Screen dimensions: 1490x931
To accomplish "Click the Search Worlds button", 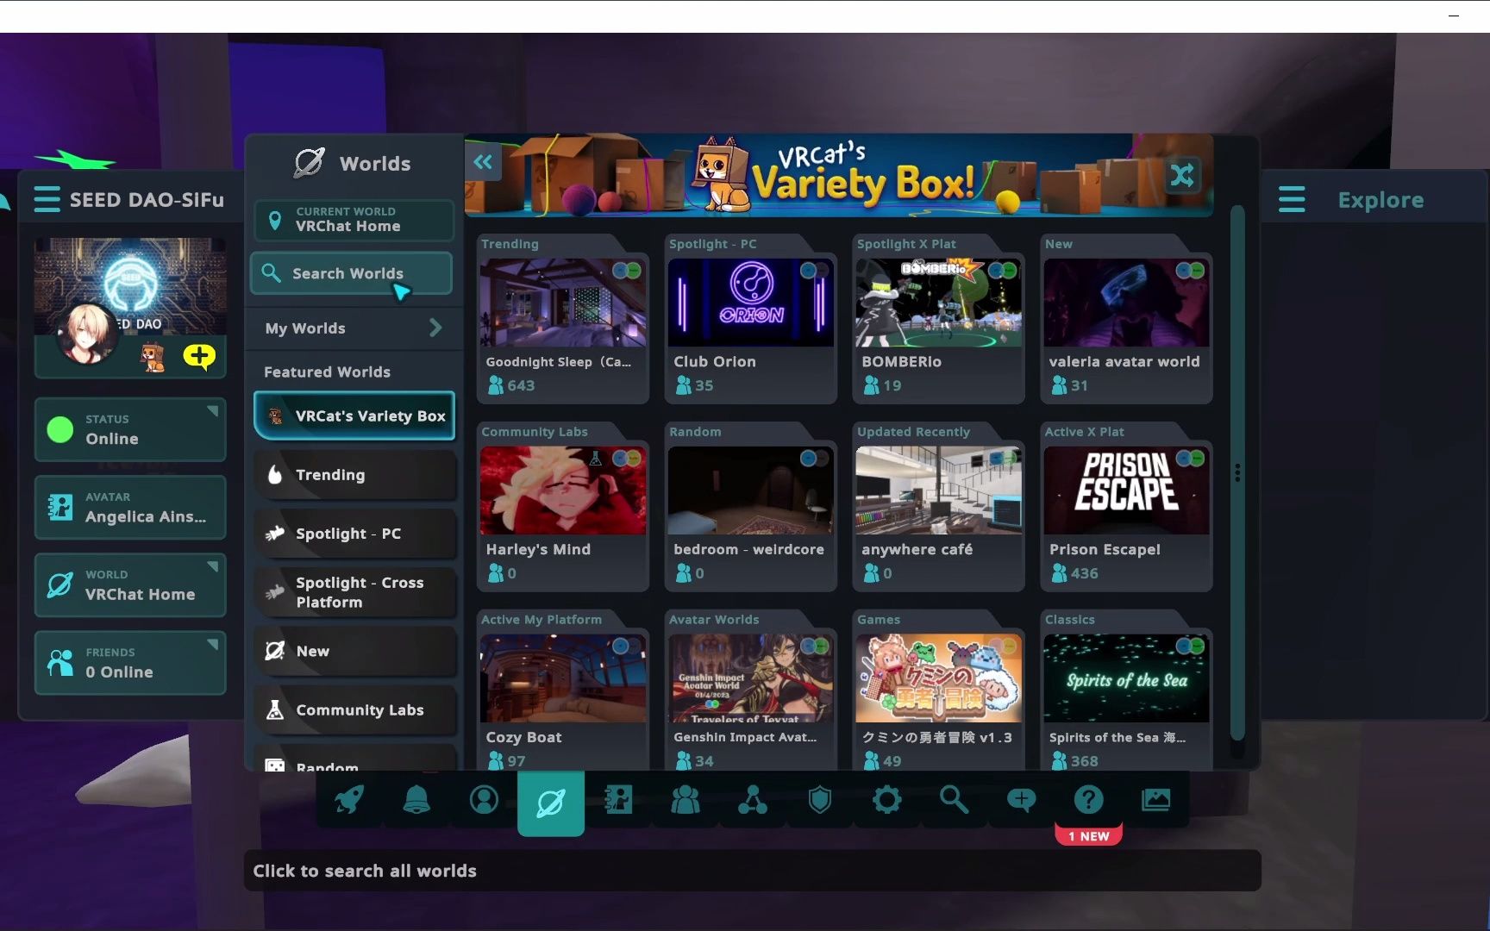I will click(x=352, y=273).
